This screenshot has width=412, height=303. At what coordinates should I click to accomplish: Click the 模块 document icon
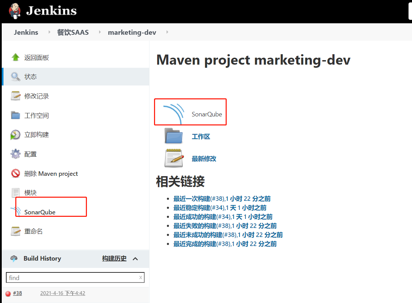(x=16, y=193)
